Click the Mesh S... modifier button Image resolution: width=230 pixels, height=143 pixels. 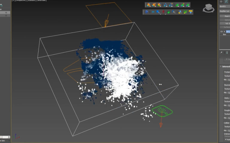pos(225,16)
